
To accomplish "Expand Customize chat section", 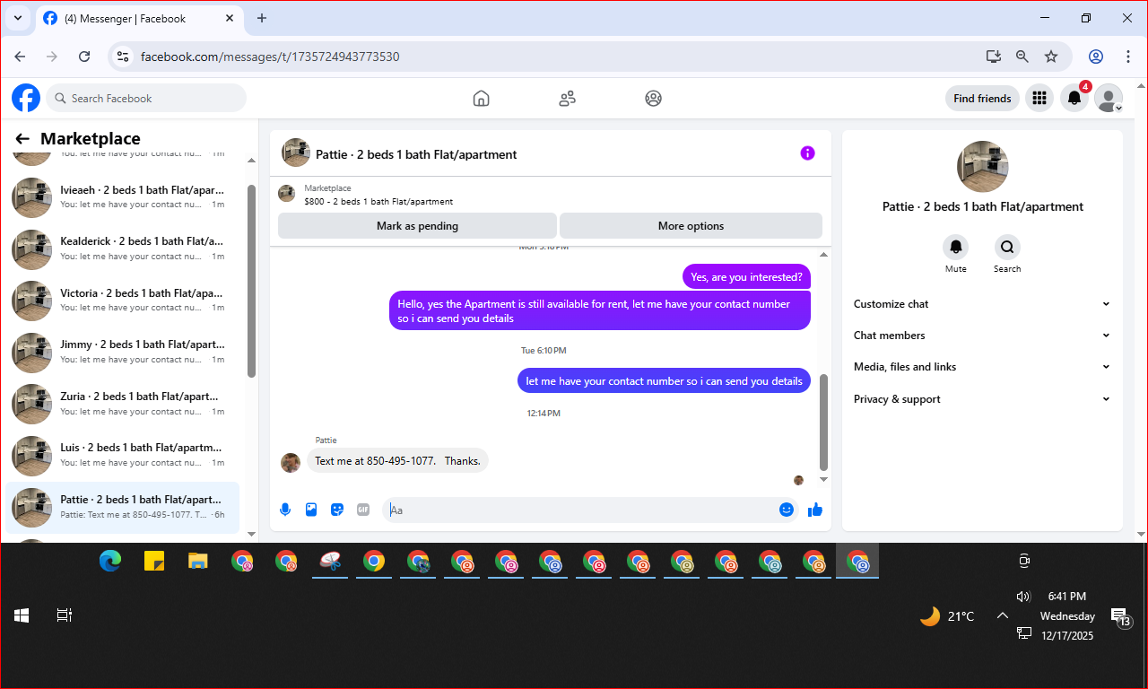I will click(982, 304).
